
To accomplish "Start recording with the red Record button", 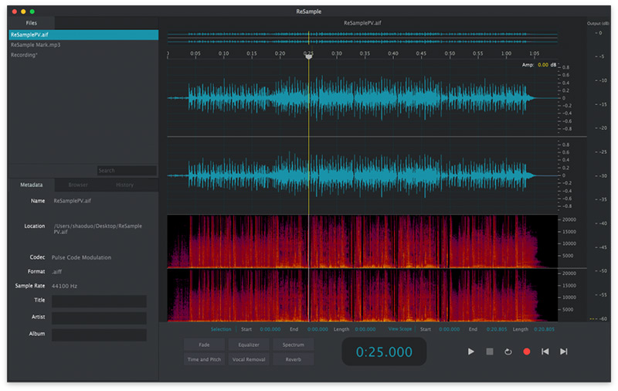I will pos(527,352).
